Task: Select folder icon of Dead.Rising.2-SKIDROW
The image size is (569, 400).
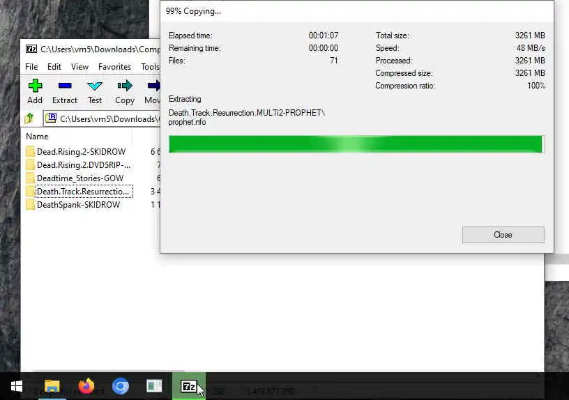Action: click(30, 152)
